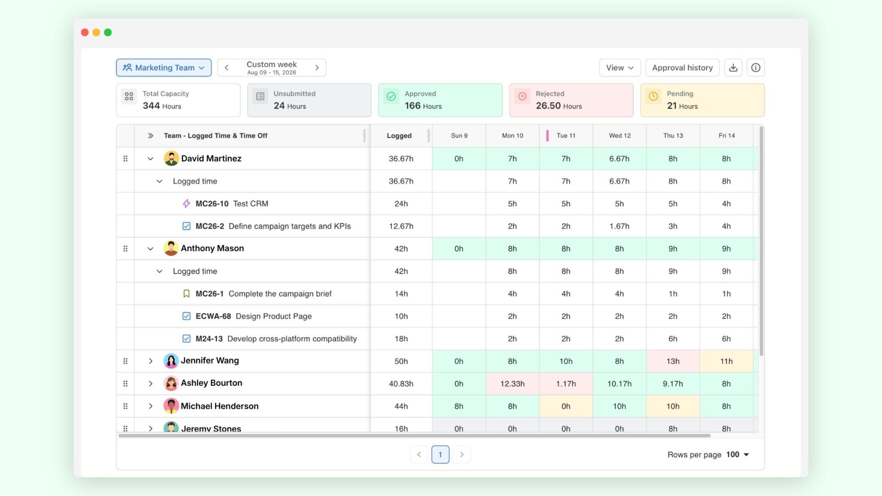Filter by Pending 21 Hours card
This screenshot has width=882, height=496.
pos(702,100)
